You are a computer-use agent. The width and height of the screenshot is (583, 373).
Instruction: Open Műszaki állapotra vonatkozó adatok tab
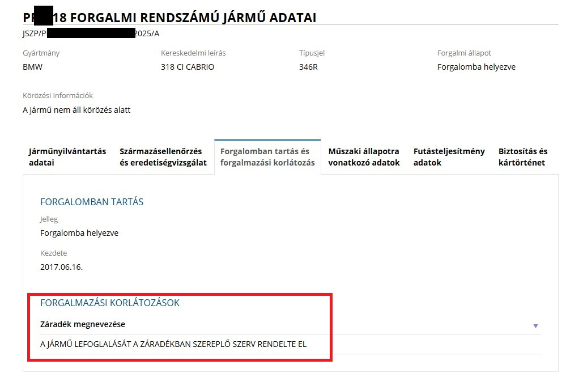[x=364, y=157]
